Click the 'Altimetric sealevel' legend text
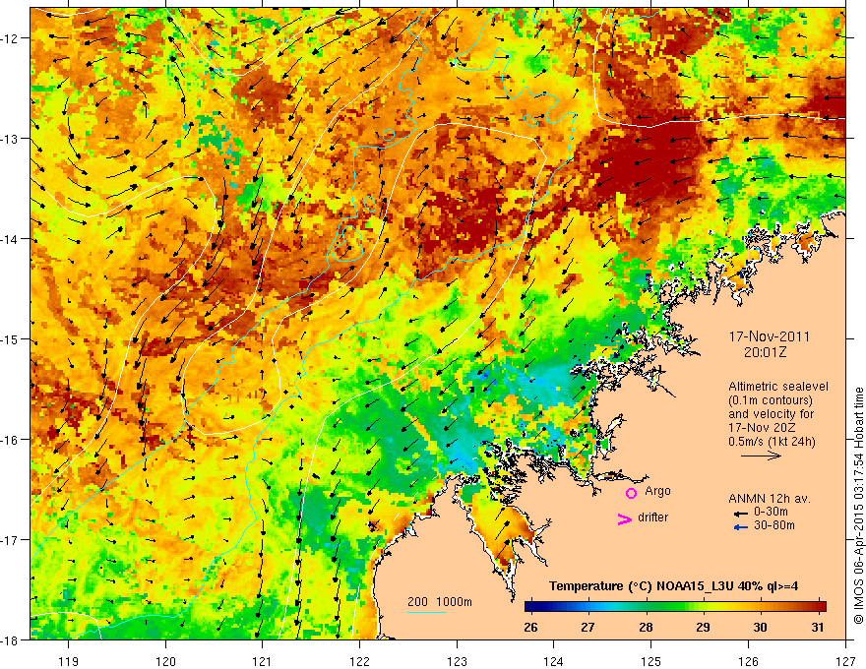Image resolution: width=866 pixels, height=669 pixels. click(778, 387)
